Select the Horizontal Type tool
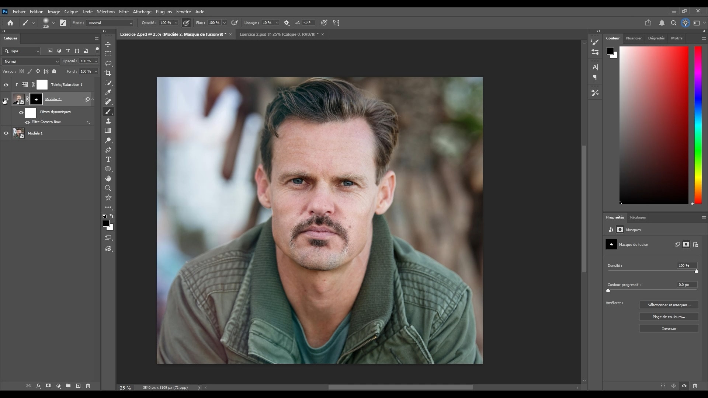708x398 pixels. point(108,159)
